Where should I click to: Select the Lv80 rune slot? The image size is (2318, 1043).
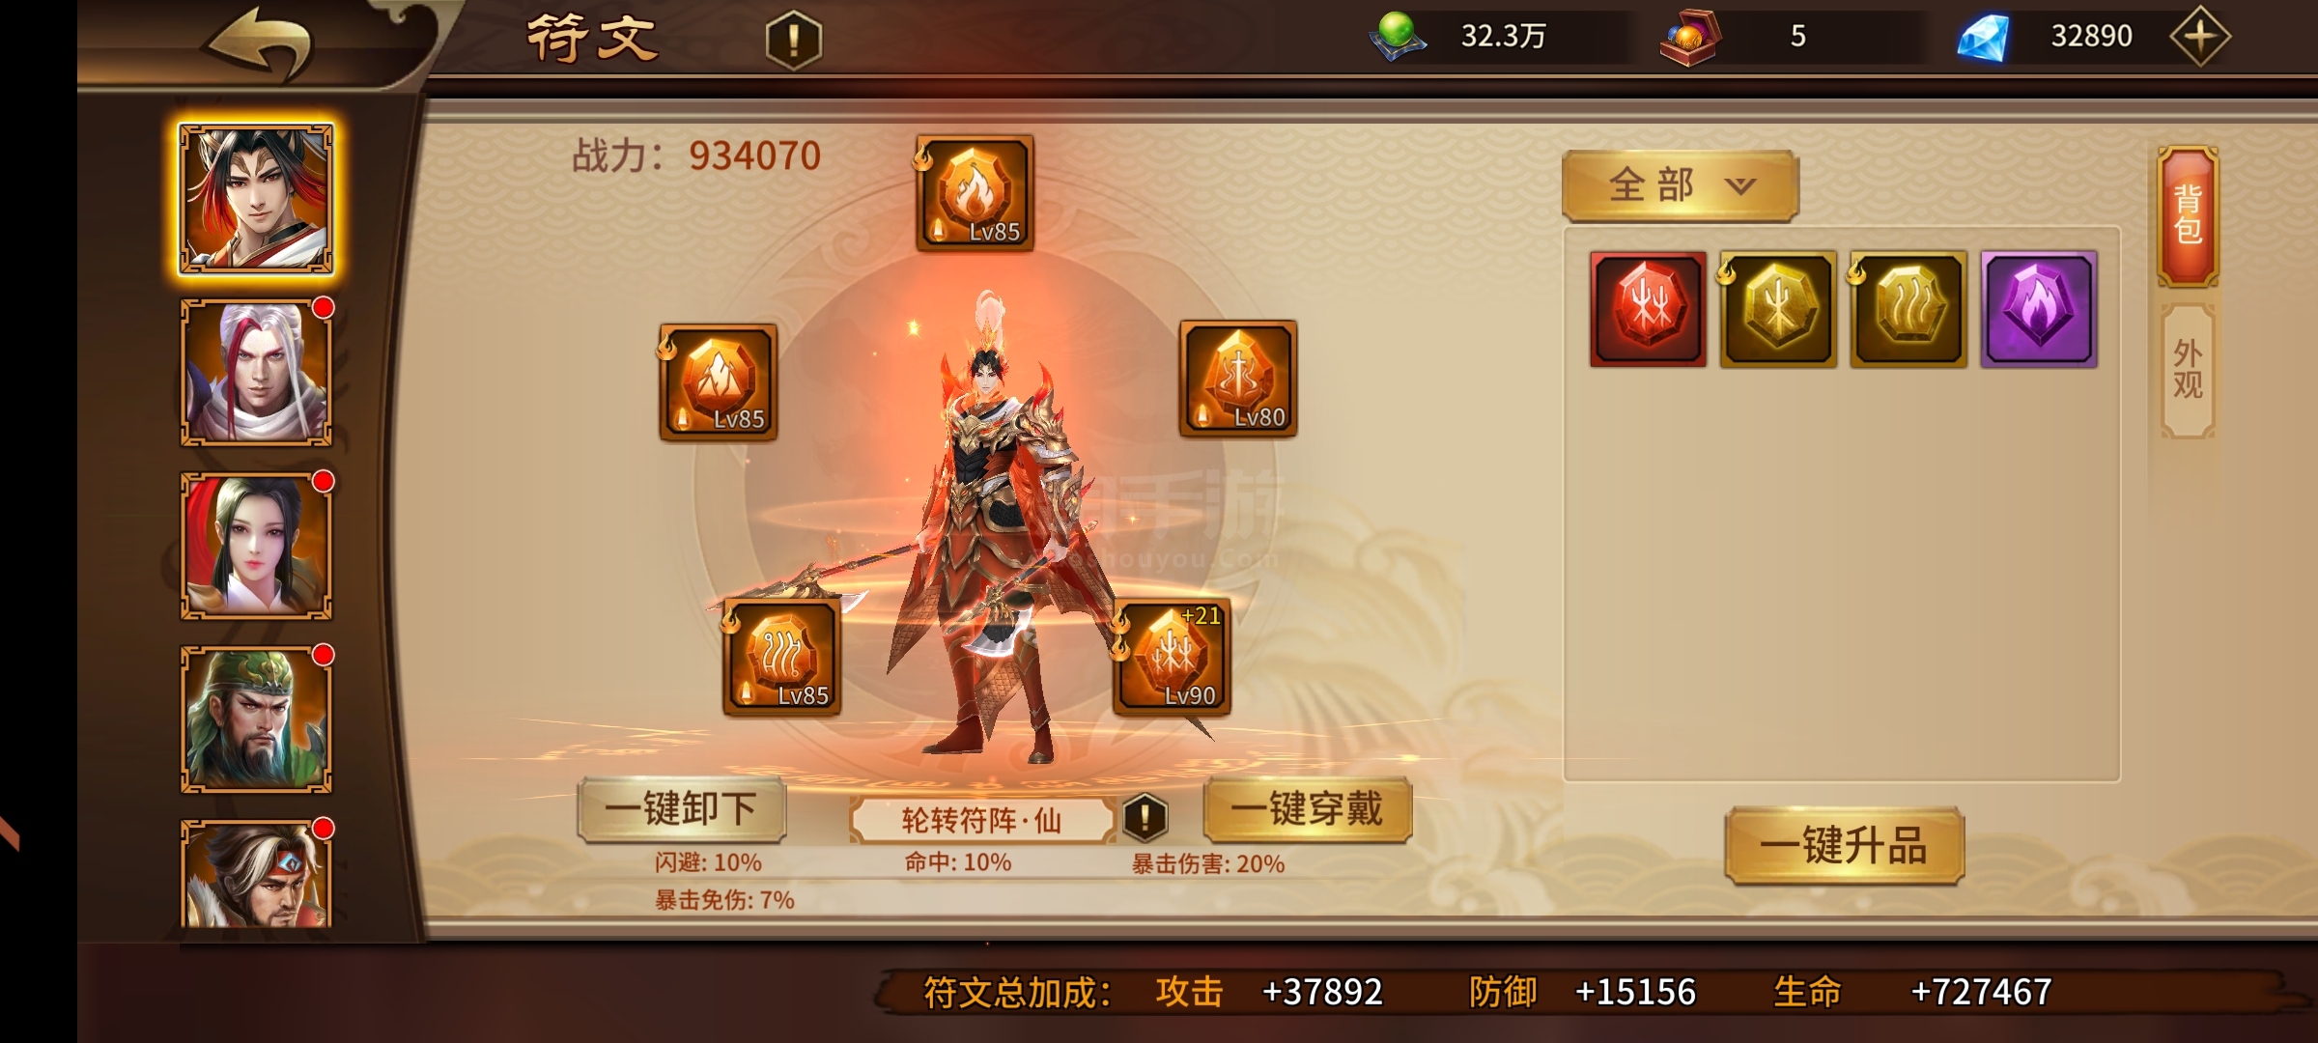coord(1238,380)
